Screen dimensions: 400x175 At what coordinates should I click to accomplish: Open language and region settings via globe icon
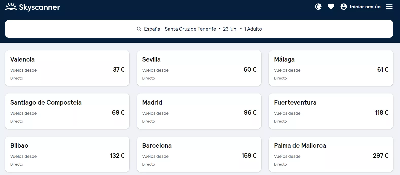(318, 7)
